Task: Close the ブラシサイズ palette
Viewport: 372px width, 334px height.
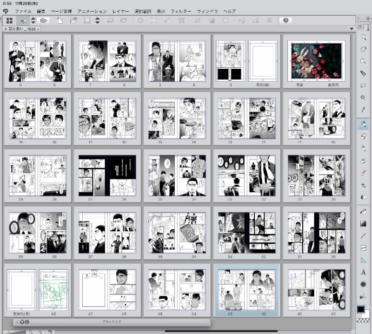Action: tap(22, 322)
